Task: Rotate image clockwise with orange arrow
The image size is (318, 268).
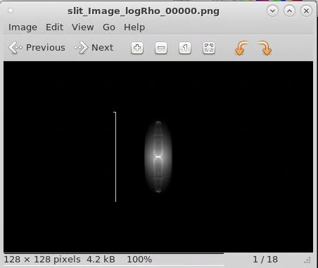Action: (265, 48)
